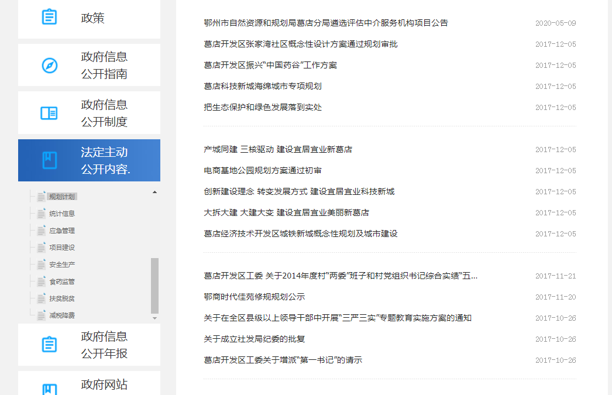Open 鄂商时代佳苑修规规划公示

point(254,297)
